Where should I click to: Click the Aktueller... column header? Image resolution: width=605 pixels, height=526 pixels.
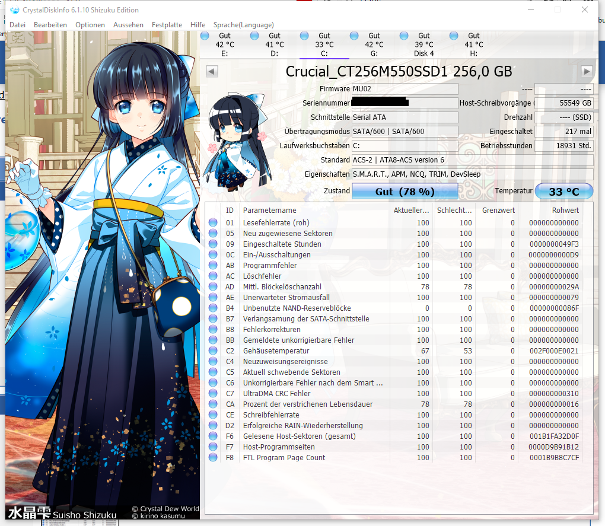point(411,210)
